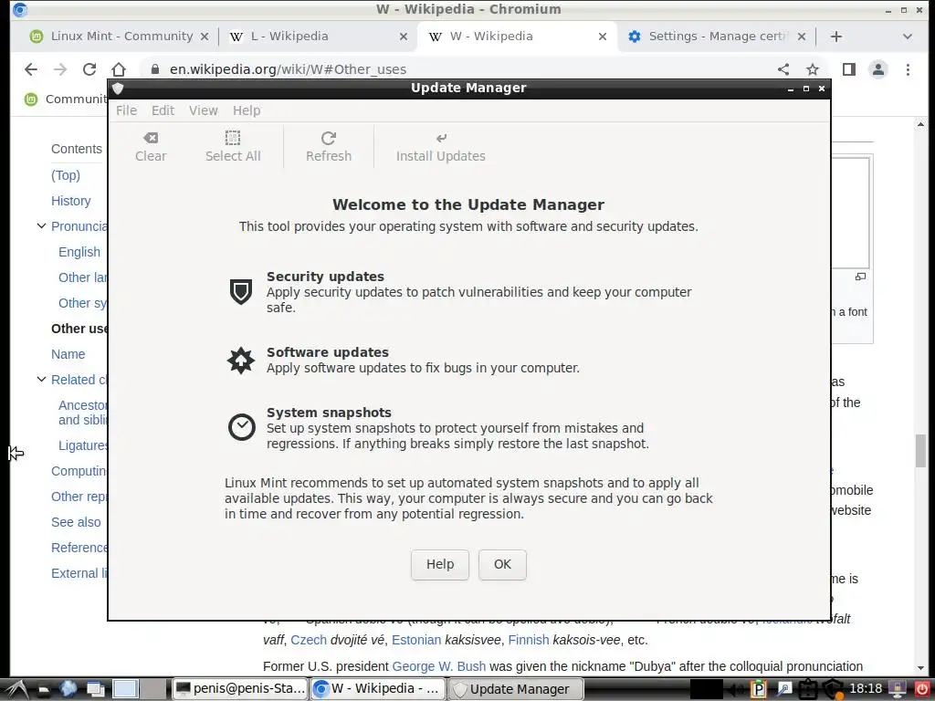The height and width of the screenshot is (701, 935).
Task: Click the Update Manager taskbar button
Action: (516, 689)
